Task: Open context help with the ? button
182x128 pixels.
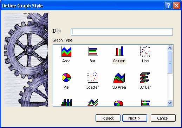Action: click(168, 6)
